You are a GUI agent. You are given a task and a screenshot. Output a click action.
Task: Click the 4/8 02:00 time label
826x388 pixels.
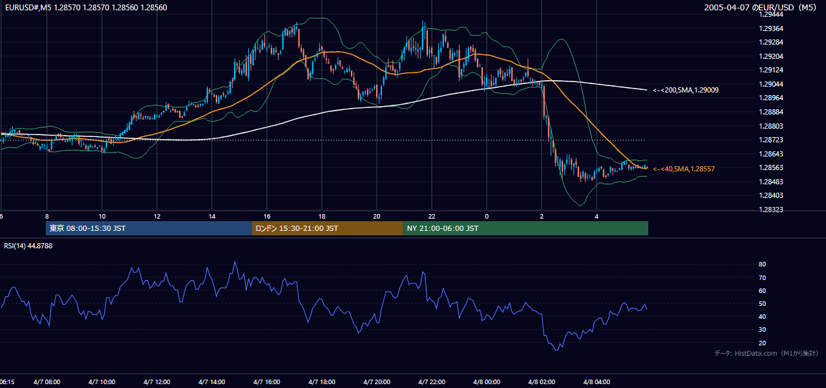click(542, 382)
